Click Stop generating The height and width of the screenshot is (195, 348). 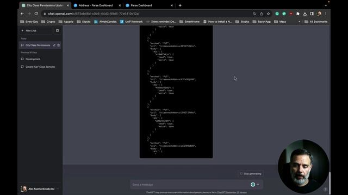click(x=251, y=174)
